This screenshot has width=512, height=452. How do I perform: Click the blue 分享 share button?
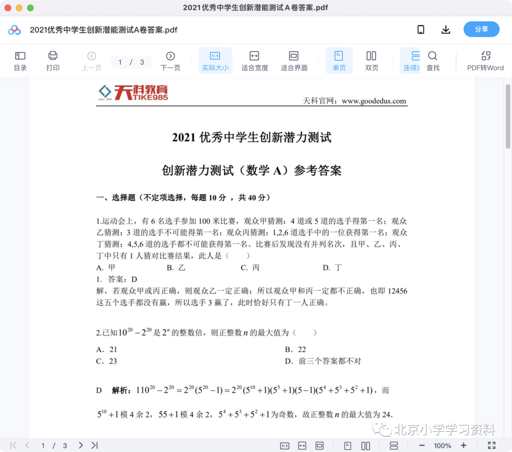481,29
